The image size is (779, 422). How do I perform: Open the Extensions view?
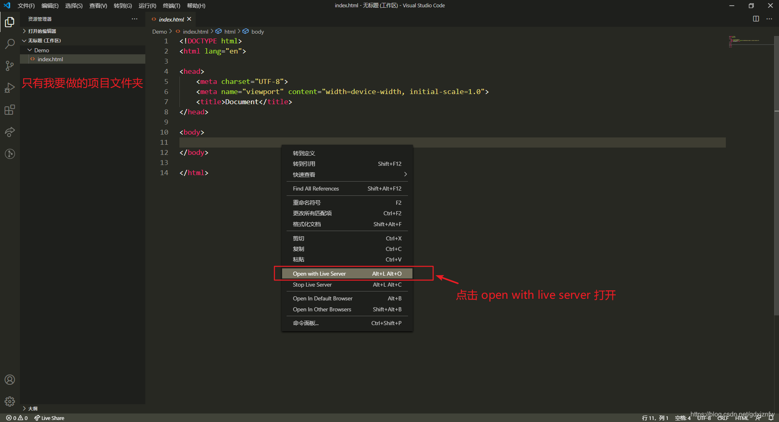(10, 110)
